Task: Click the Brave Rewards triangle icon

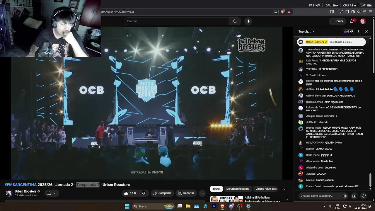Action: 289,12
